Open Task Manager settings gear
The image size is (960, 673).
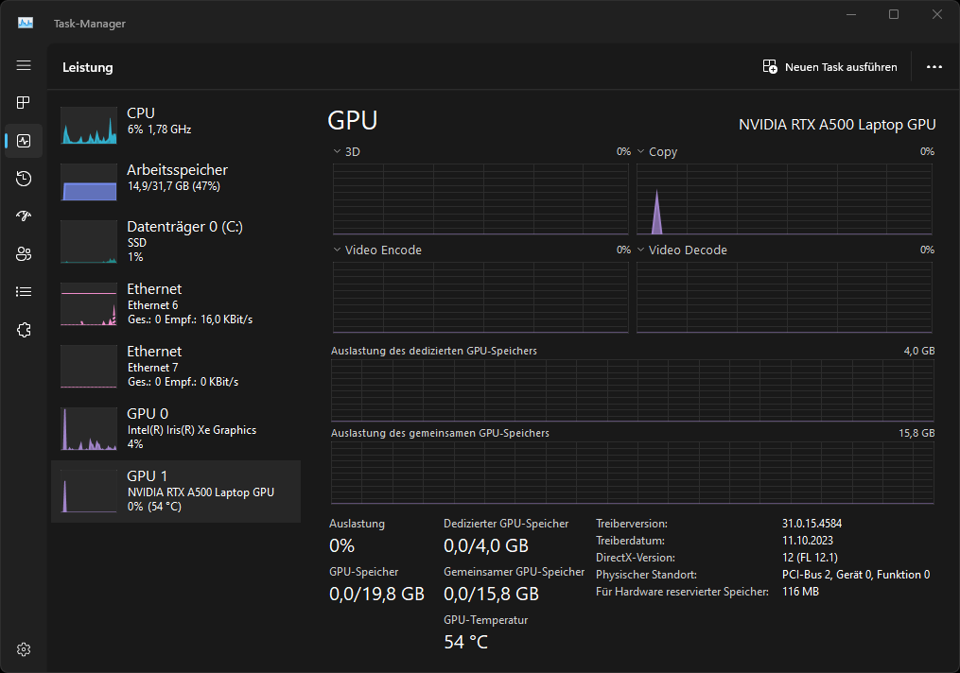[24, 649]
